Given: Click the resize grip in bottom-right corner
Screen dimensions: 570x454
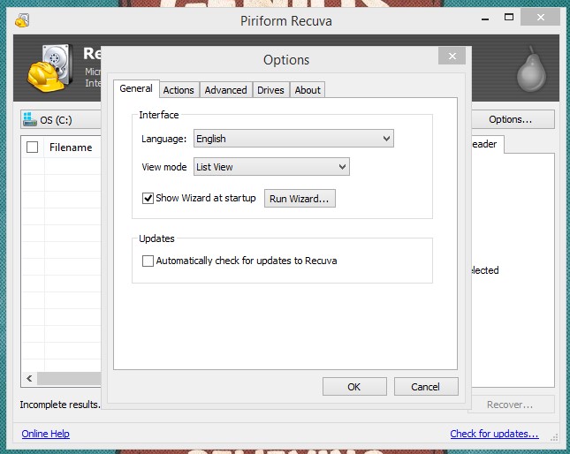Looking at the screenshot, I should pyautogui.click(x=553, y=437).
